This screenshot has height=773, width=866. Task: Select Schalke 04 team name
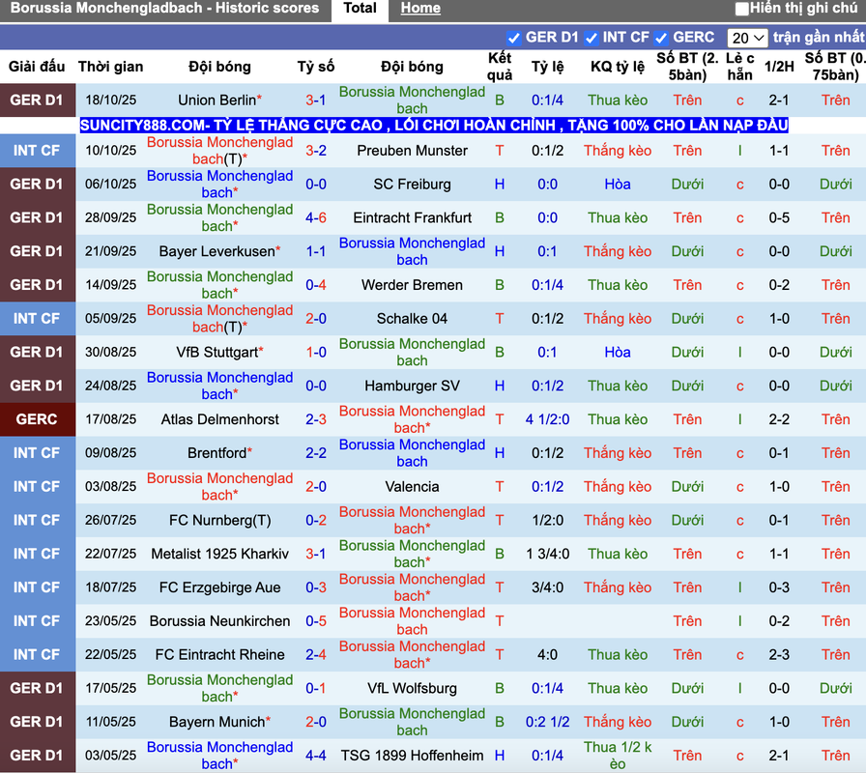point(412,319)
